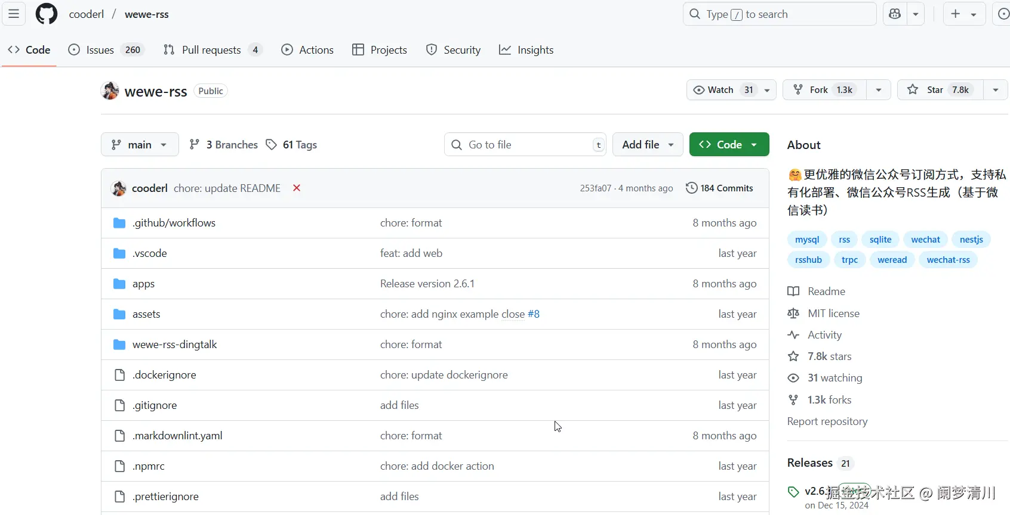
Task: Open the Release version 2.6.1 commit message
Action: (427, 284)
